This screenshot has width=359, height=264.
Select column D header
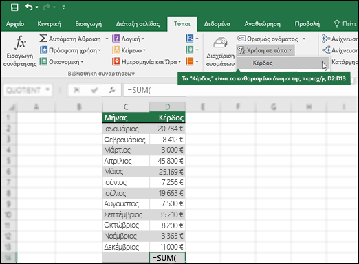[x=167, y=107]
